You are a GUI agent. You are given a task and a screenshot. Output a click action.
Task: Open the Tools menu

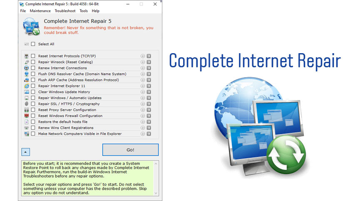pos(84,11)
